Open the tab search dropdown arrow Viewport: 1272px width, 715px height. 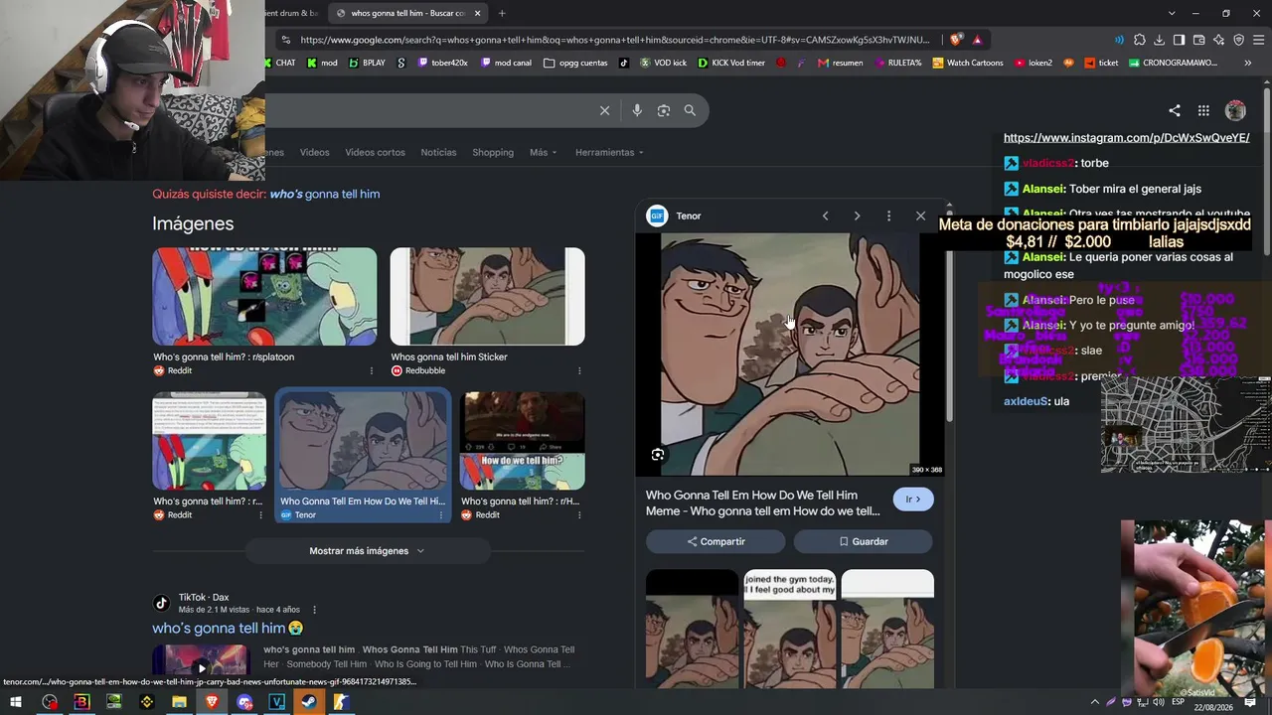1172,13
